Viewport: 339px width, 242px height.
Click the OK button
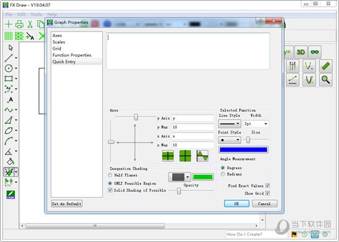click(237, 204)
